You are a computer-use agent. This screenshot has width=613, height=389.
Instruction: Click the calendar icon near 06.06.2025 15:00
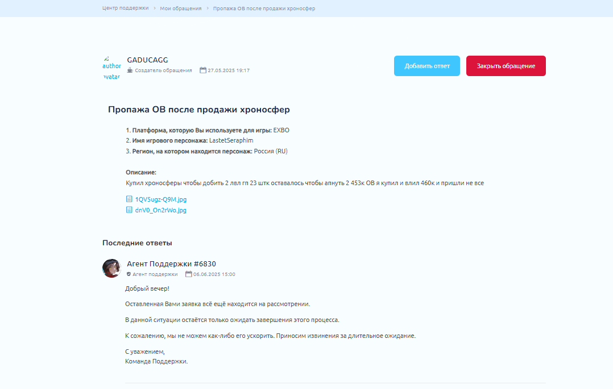tap(188, 274)
